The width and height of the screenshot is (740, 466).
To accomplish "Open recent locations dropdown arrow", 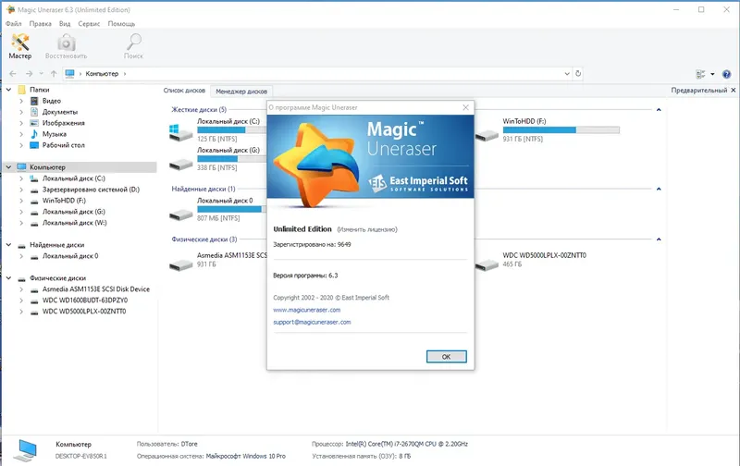I will [x=41, y=74].
